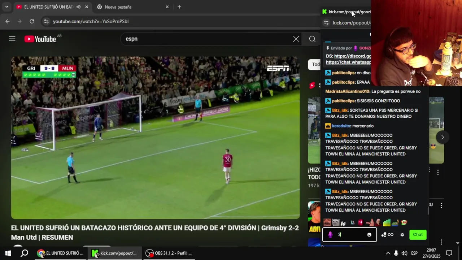Image resolution: width=462 pixels, height=260 pixels.
Task: Focus the kick.com/popout address bar
Action: click(x=352, y=23)
